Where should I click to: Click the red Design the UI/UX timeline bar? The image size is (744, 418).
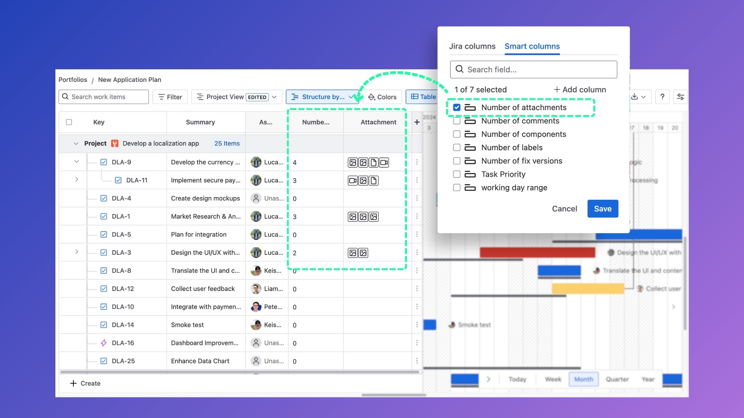tap(537, 252)
